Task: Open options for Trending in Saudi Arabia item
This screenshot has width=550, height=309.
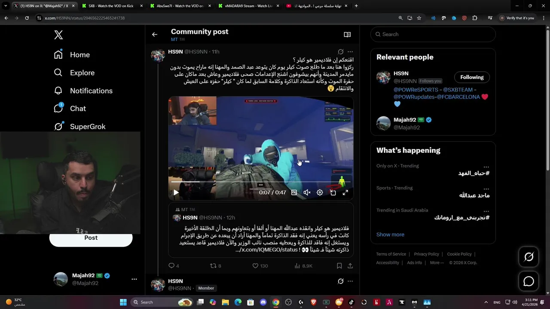Action: [x=486, y=211]
